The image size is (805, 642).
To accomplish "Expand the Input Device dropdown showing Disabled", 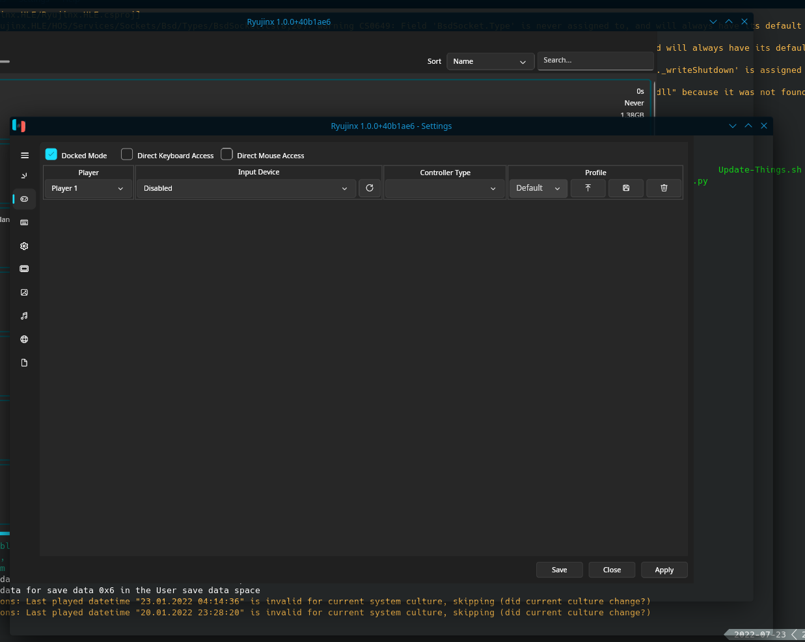I will point(245,188).
